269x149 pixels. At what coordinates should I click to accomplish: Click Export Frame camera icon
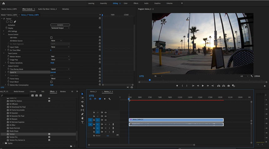pos(229,86)
